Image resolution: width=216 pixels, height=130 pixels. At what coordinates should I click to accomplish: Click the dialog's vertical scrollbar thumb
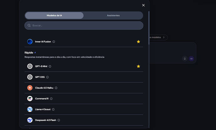(x=149, y=28)
